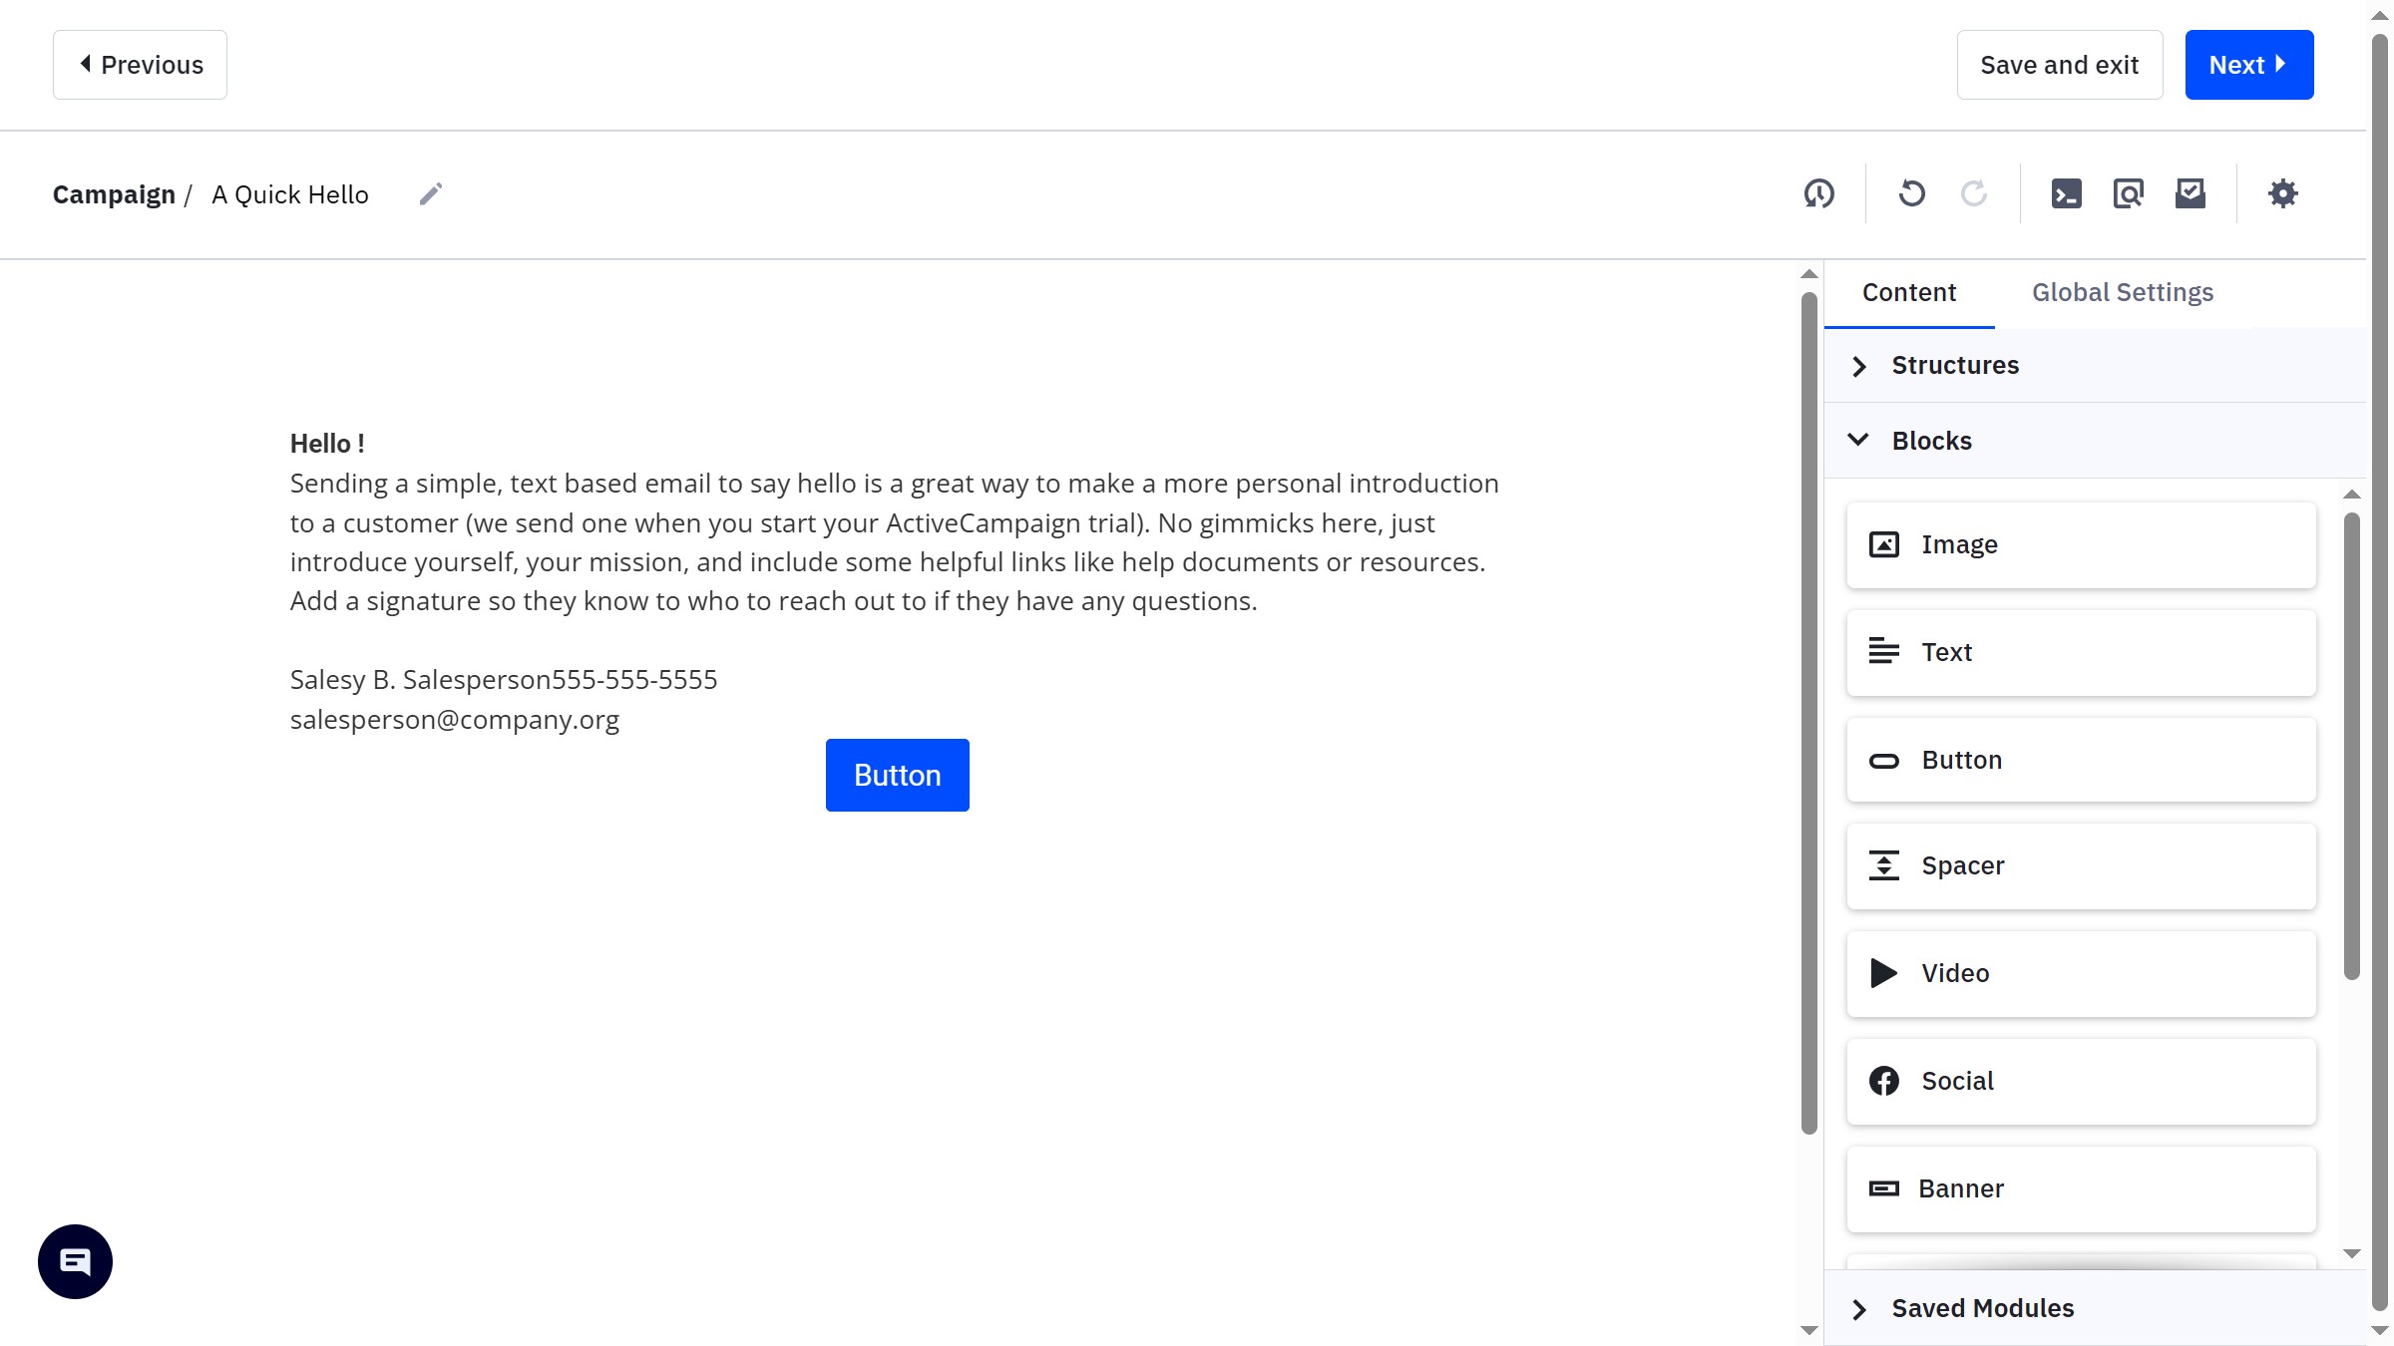Screen dimensions: 2394x1346
Task: Send a test email via envelope icon
Action: [x=2190, y=193]
